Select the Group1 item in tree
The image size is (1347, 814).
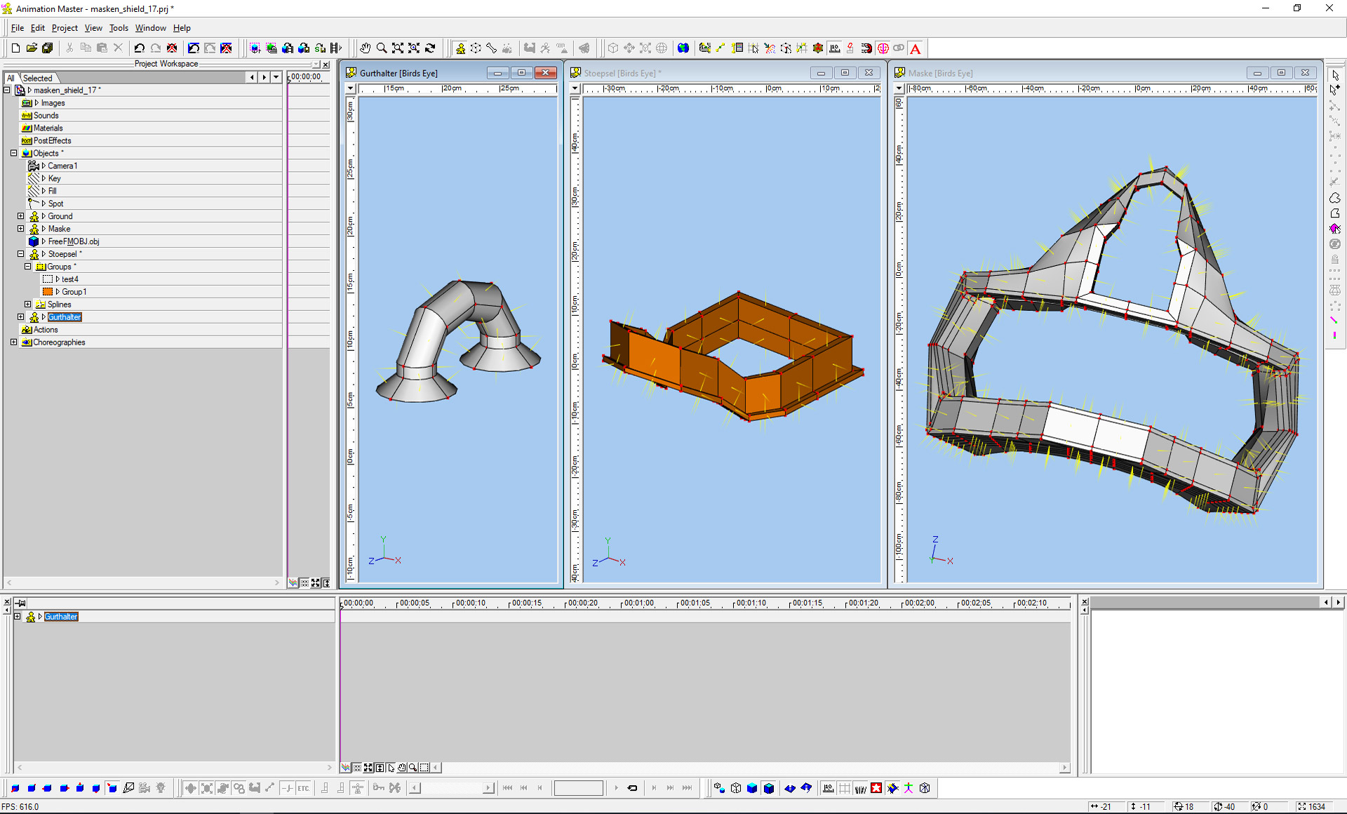pyautogui.click(x=74, y=292)
